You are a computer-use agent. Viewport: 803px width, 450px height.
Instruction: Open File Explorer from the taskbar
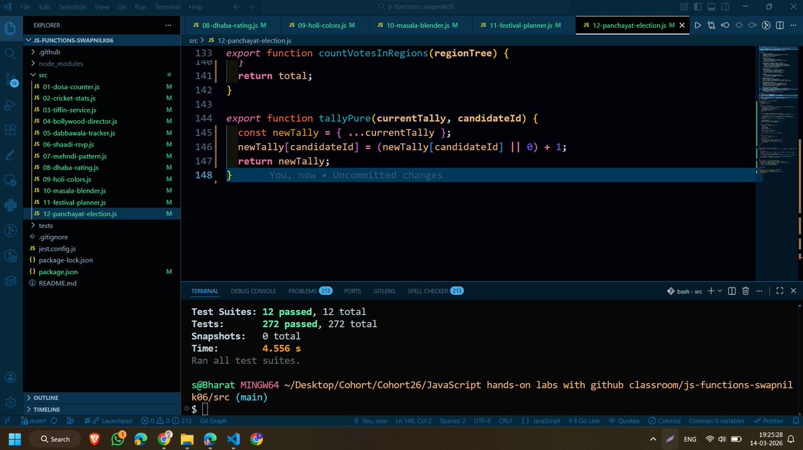(x=187, y=439)
